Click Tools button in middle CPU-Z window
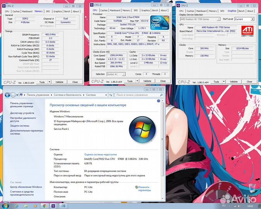Viewport: 261px width, 209px height. [130, 81]
